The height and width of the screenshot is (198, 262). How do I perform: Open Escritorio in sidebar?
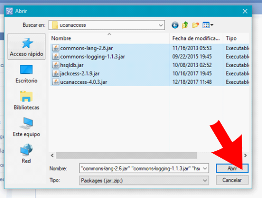click(x=26, y=74)
